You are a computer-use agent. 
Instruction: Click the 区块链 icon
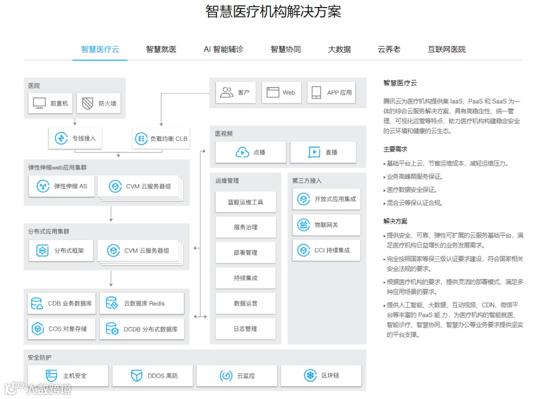pyautogui.click(x=310, y=376)
